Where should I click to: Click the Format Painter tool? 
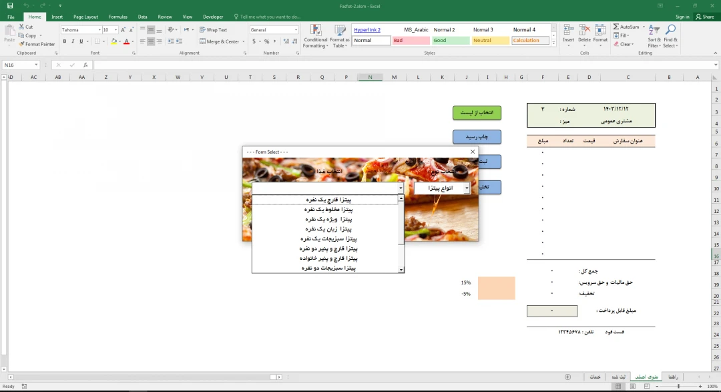37,44
